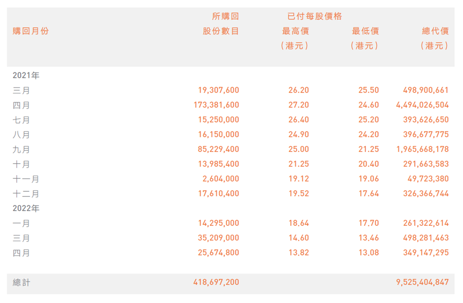Click the 股份數目 column header
Image resolution: width=463 pixels, height=303 pixels.
point(221,31)
